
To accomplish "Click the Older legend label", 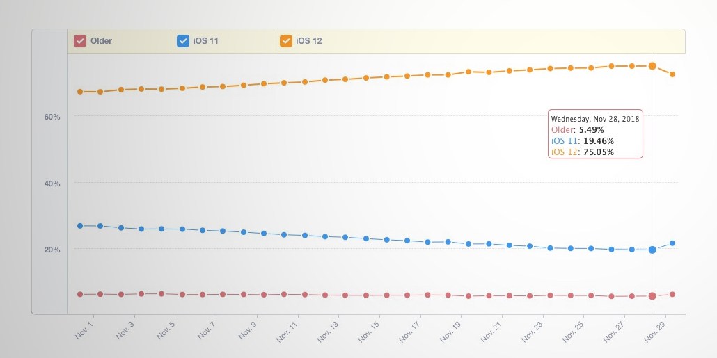I will tap(101, 41).
